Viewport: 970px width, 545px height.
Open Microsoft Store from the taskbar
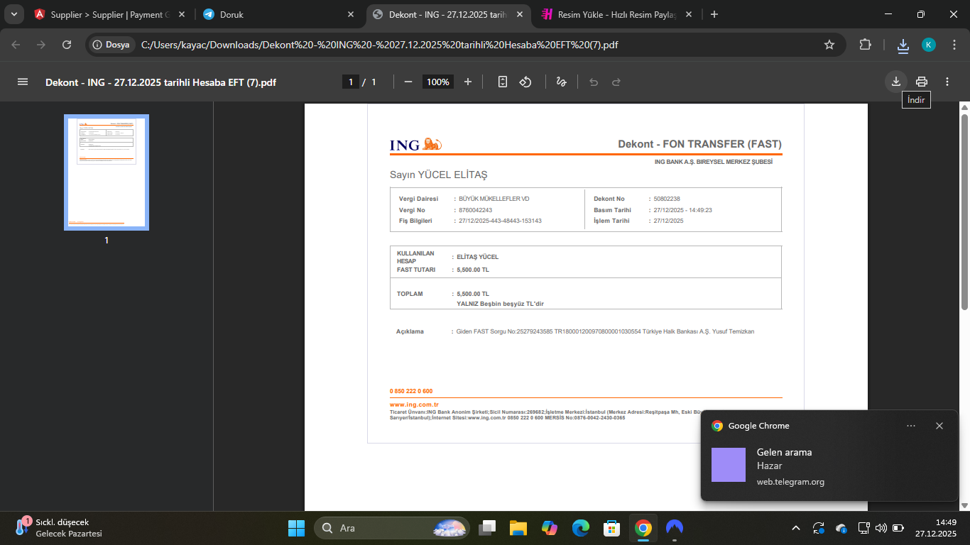[612, 528]
